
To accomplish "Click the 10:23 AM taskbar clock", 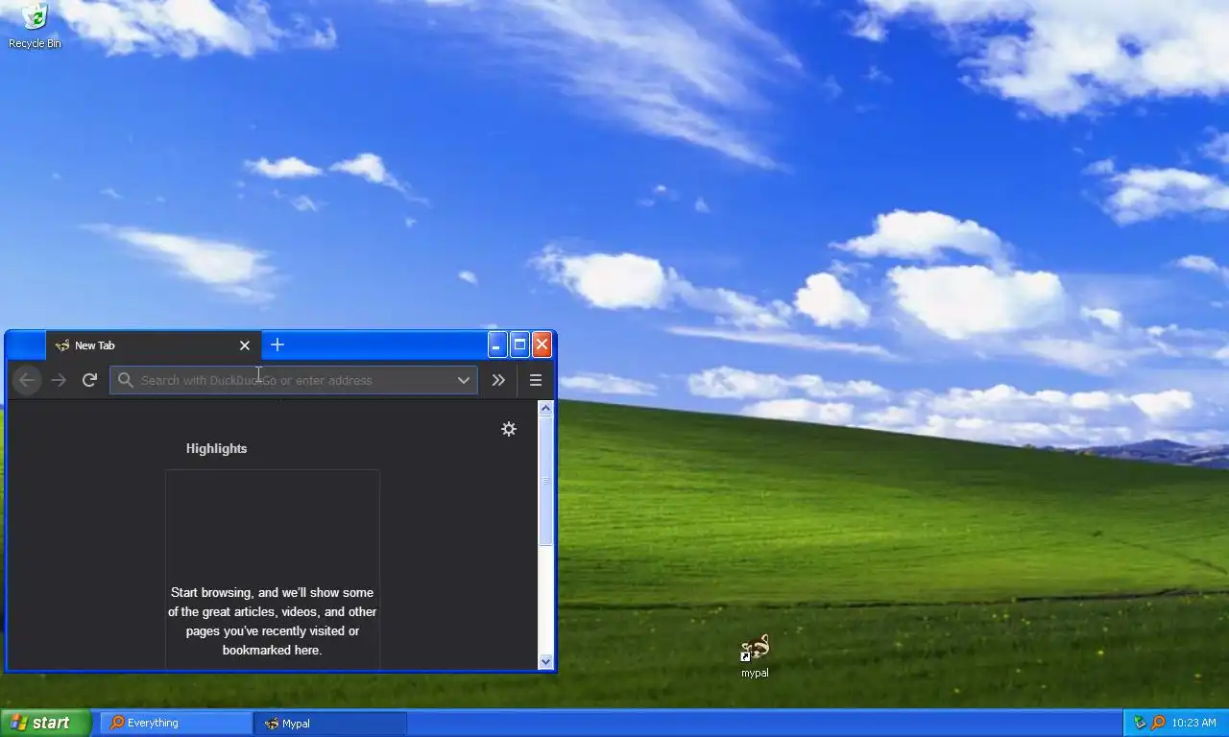I will click(1193, 723).
